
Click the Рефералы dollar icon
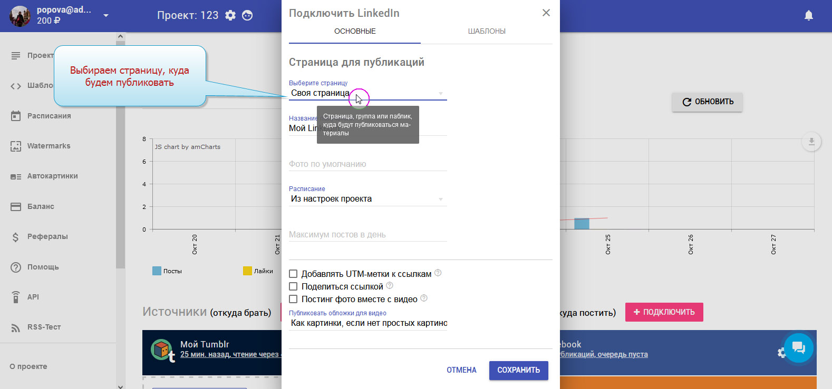pyautogui.click(x=16, y=237)
